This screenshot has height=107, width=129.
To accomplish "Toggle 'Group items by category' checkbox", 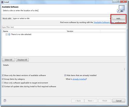I will [x=3, y=79].
